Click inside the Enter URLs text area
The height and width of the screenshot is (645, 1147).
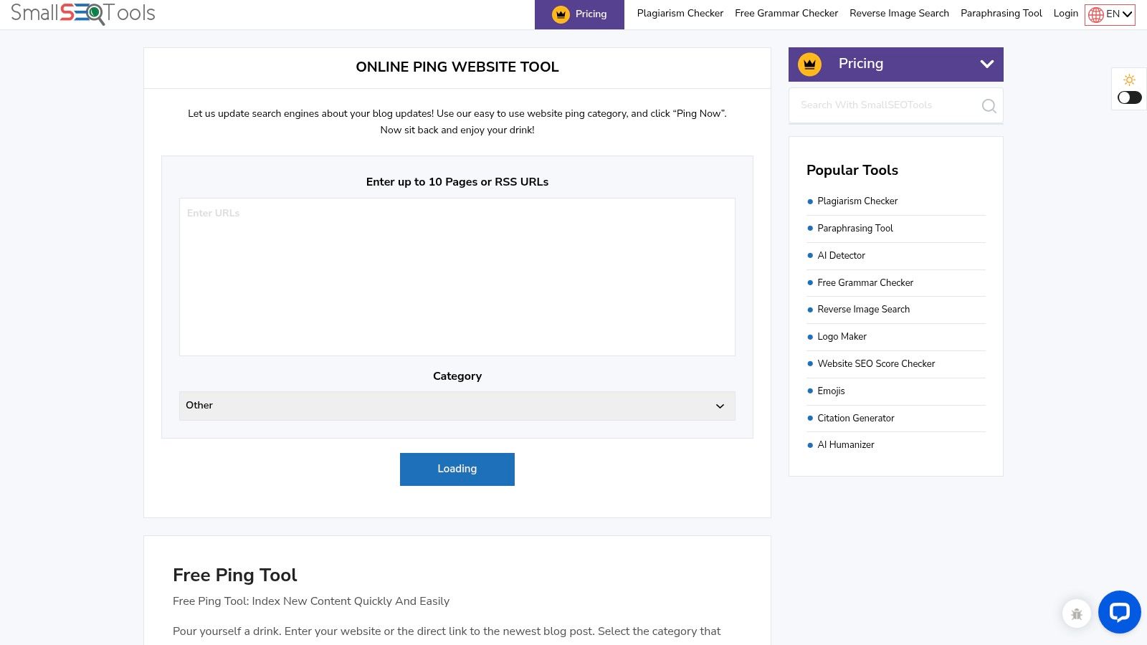(457, 276)
